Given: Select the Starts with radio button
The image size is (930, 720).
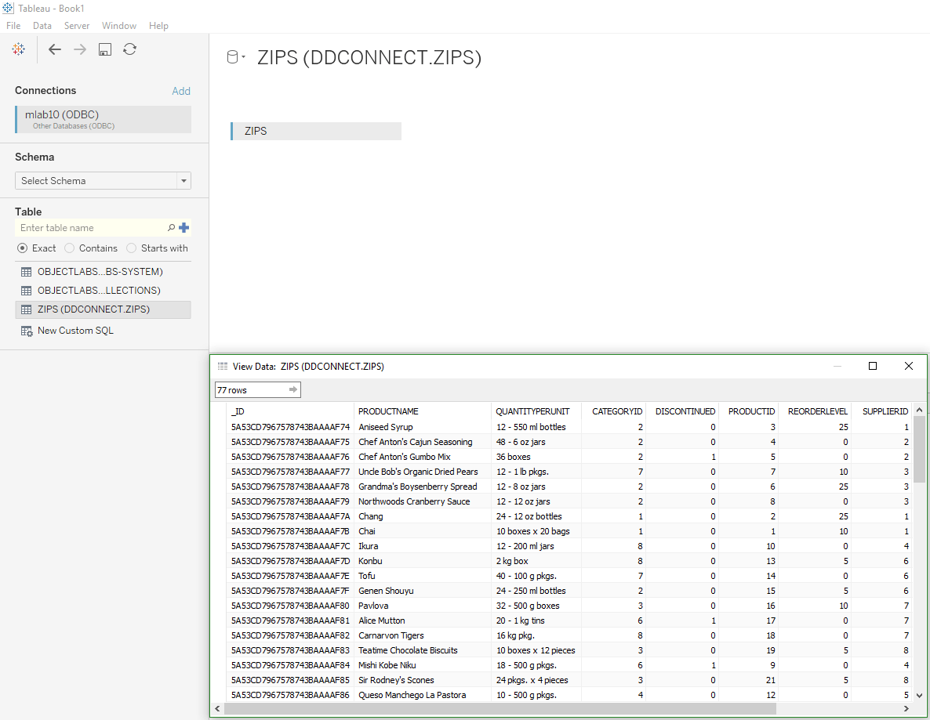Looking at the screenshot, I should (x=131, y=248).
